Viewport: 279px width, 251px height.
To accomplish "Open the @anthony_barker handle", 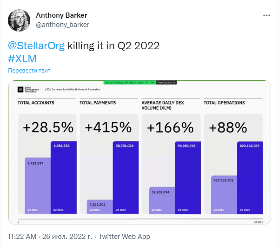I will pyautogui.click(x=62, y=25).
